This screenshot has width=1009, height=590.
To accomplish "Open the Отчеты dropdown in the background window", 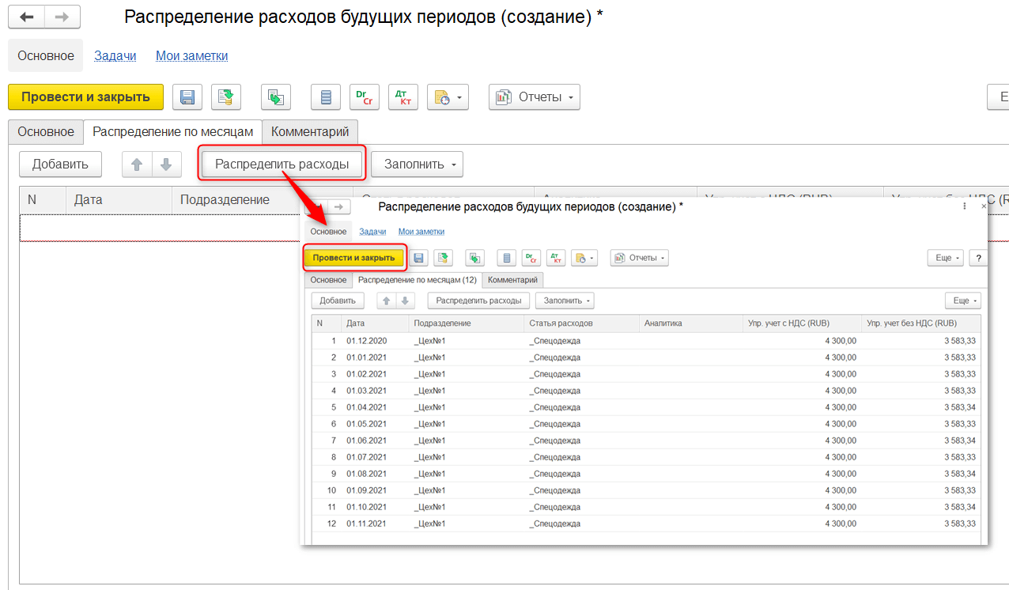I will tap(535, 97).
